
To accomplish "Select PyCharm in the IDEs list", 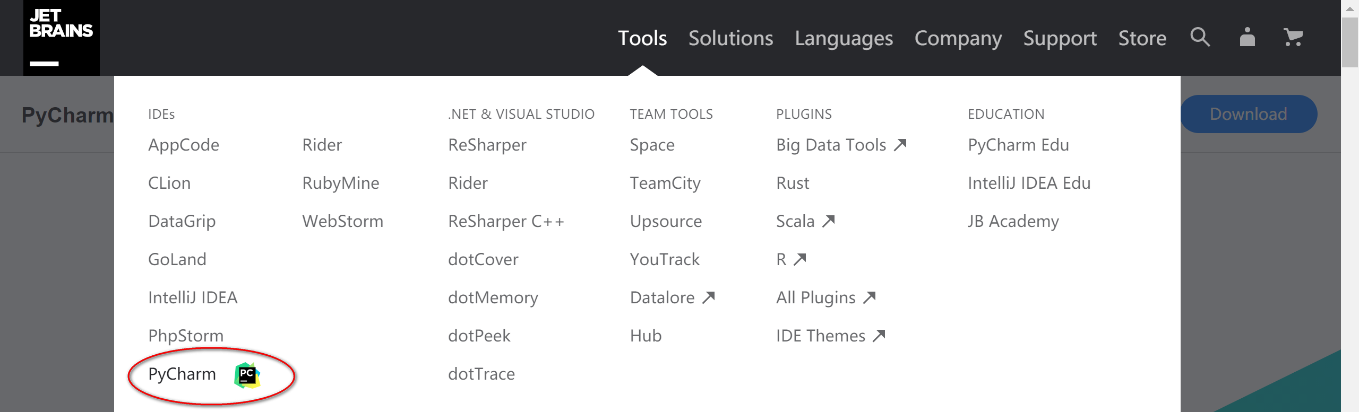I will (x=182, y=374).
